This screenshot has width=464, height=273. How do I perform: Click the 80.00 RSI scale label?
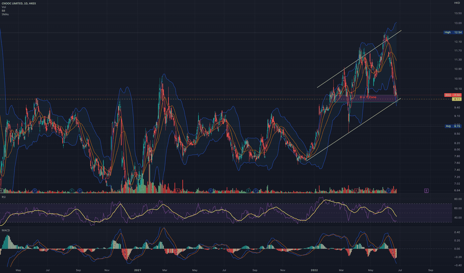tap(458, 199)
